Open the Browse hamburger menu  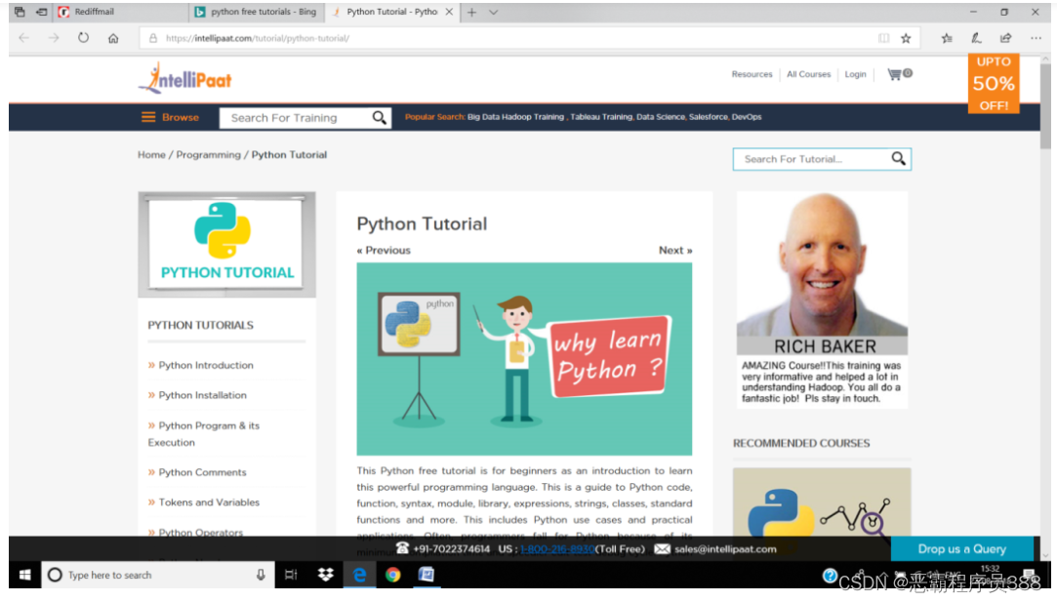170,117
